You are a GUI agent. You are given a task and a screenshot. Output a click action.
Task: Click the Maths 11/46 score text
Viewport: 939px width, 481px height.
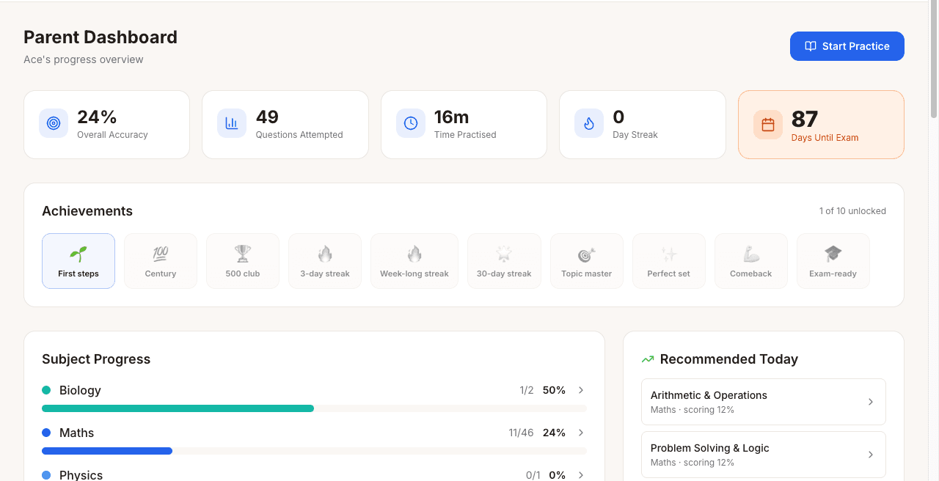tap(521, 433)
